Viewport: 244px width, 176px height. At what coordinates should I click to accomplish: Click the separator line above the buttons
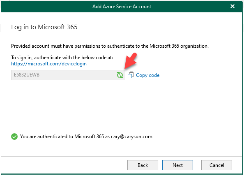point(122,156)
